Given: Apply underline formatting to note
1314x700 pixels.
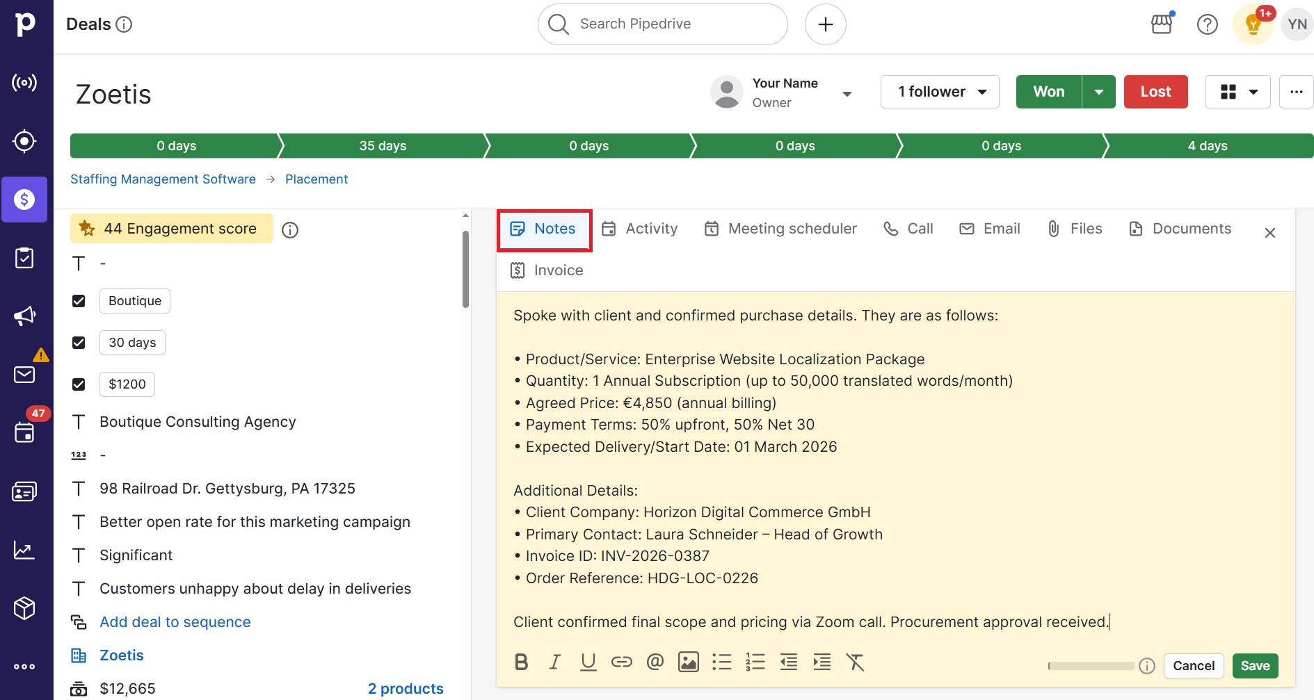Looking at the screenshot, I should coord(588,662).
